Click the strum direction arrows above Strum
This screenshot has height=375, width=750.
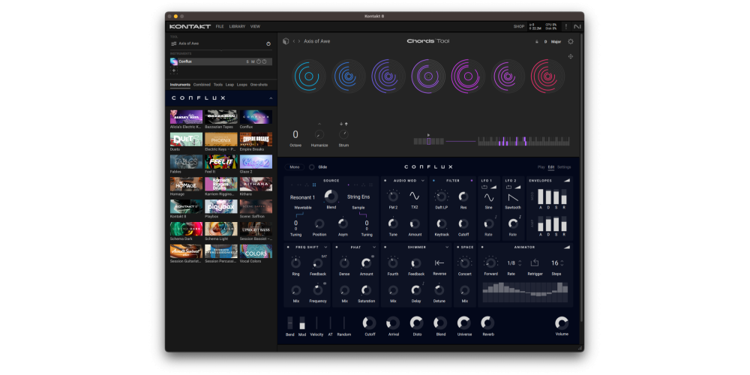[343, 124]
